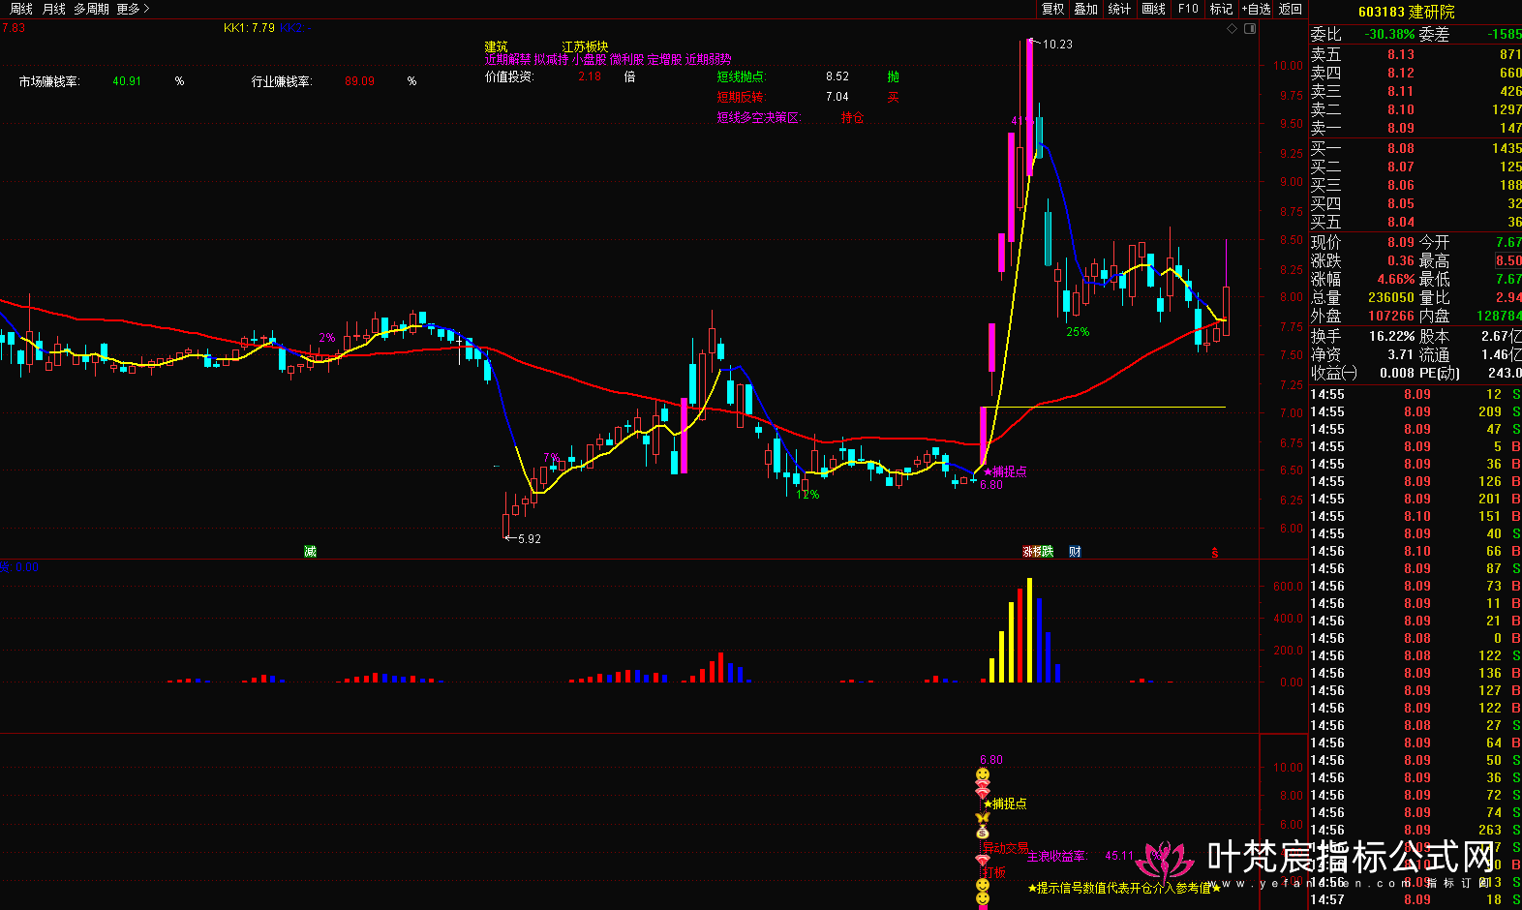Click the red S marker on the time axis

tap(1215, 553)
